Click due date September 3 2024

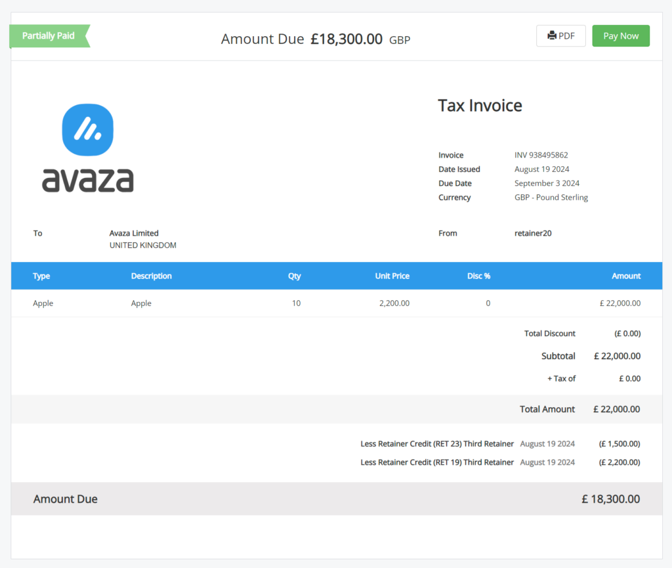click(x=547, y=183)
